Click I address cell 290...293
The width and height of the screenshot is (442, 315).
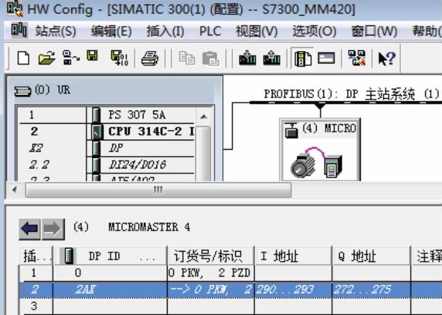click(x=293, y=290)
